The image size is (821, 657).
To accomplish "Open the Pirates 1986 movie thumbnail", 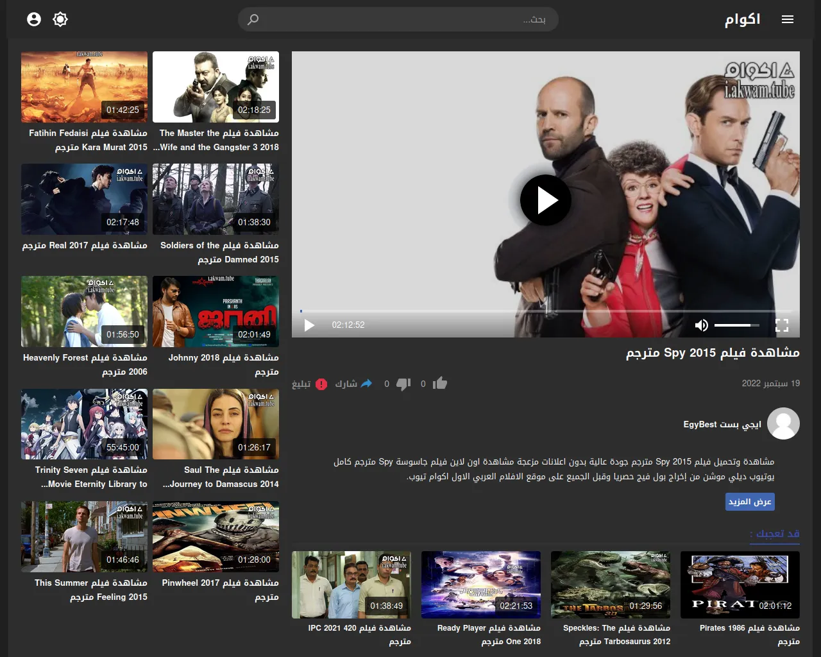I will [740, 584].
